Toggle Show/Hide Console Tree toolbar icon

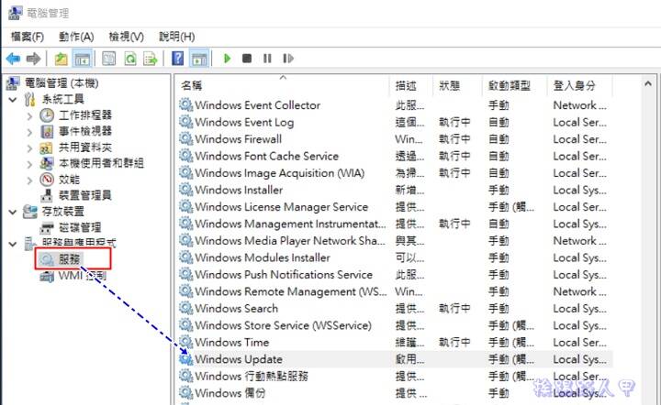(x=82, y=59)
